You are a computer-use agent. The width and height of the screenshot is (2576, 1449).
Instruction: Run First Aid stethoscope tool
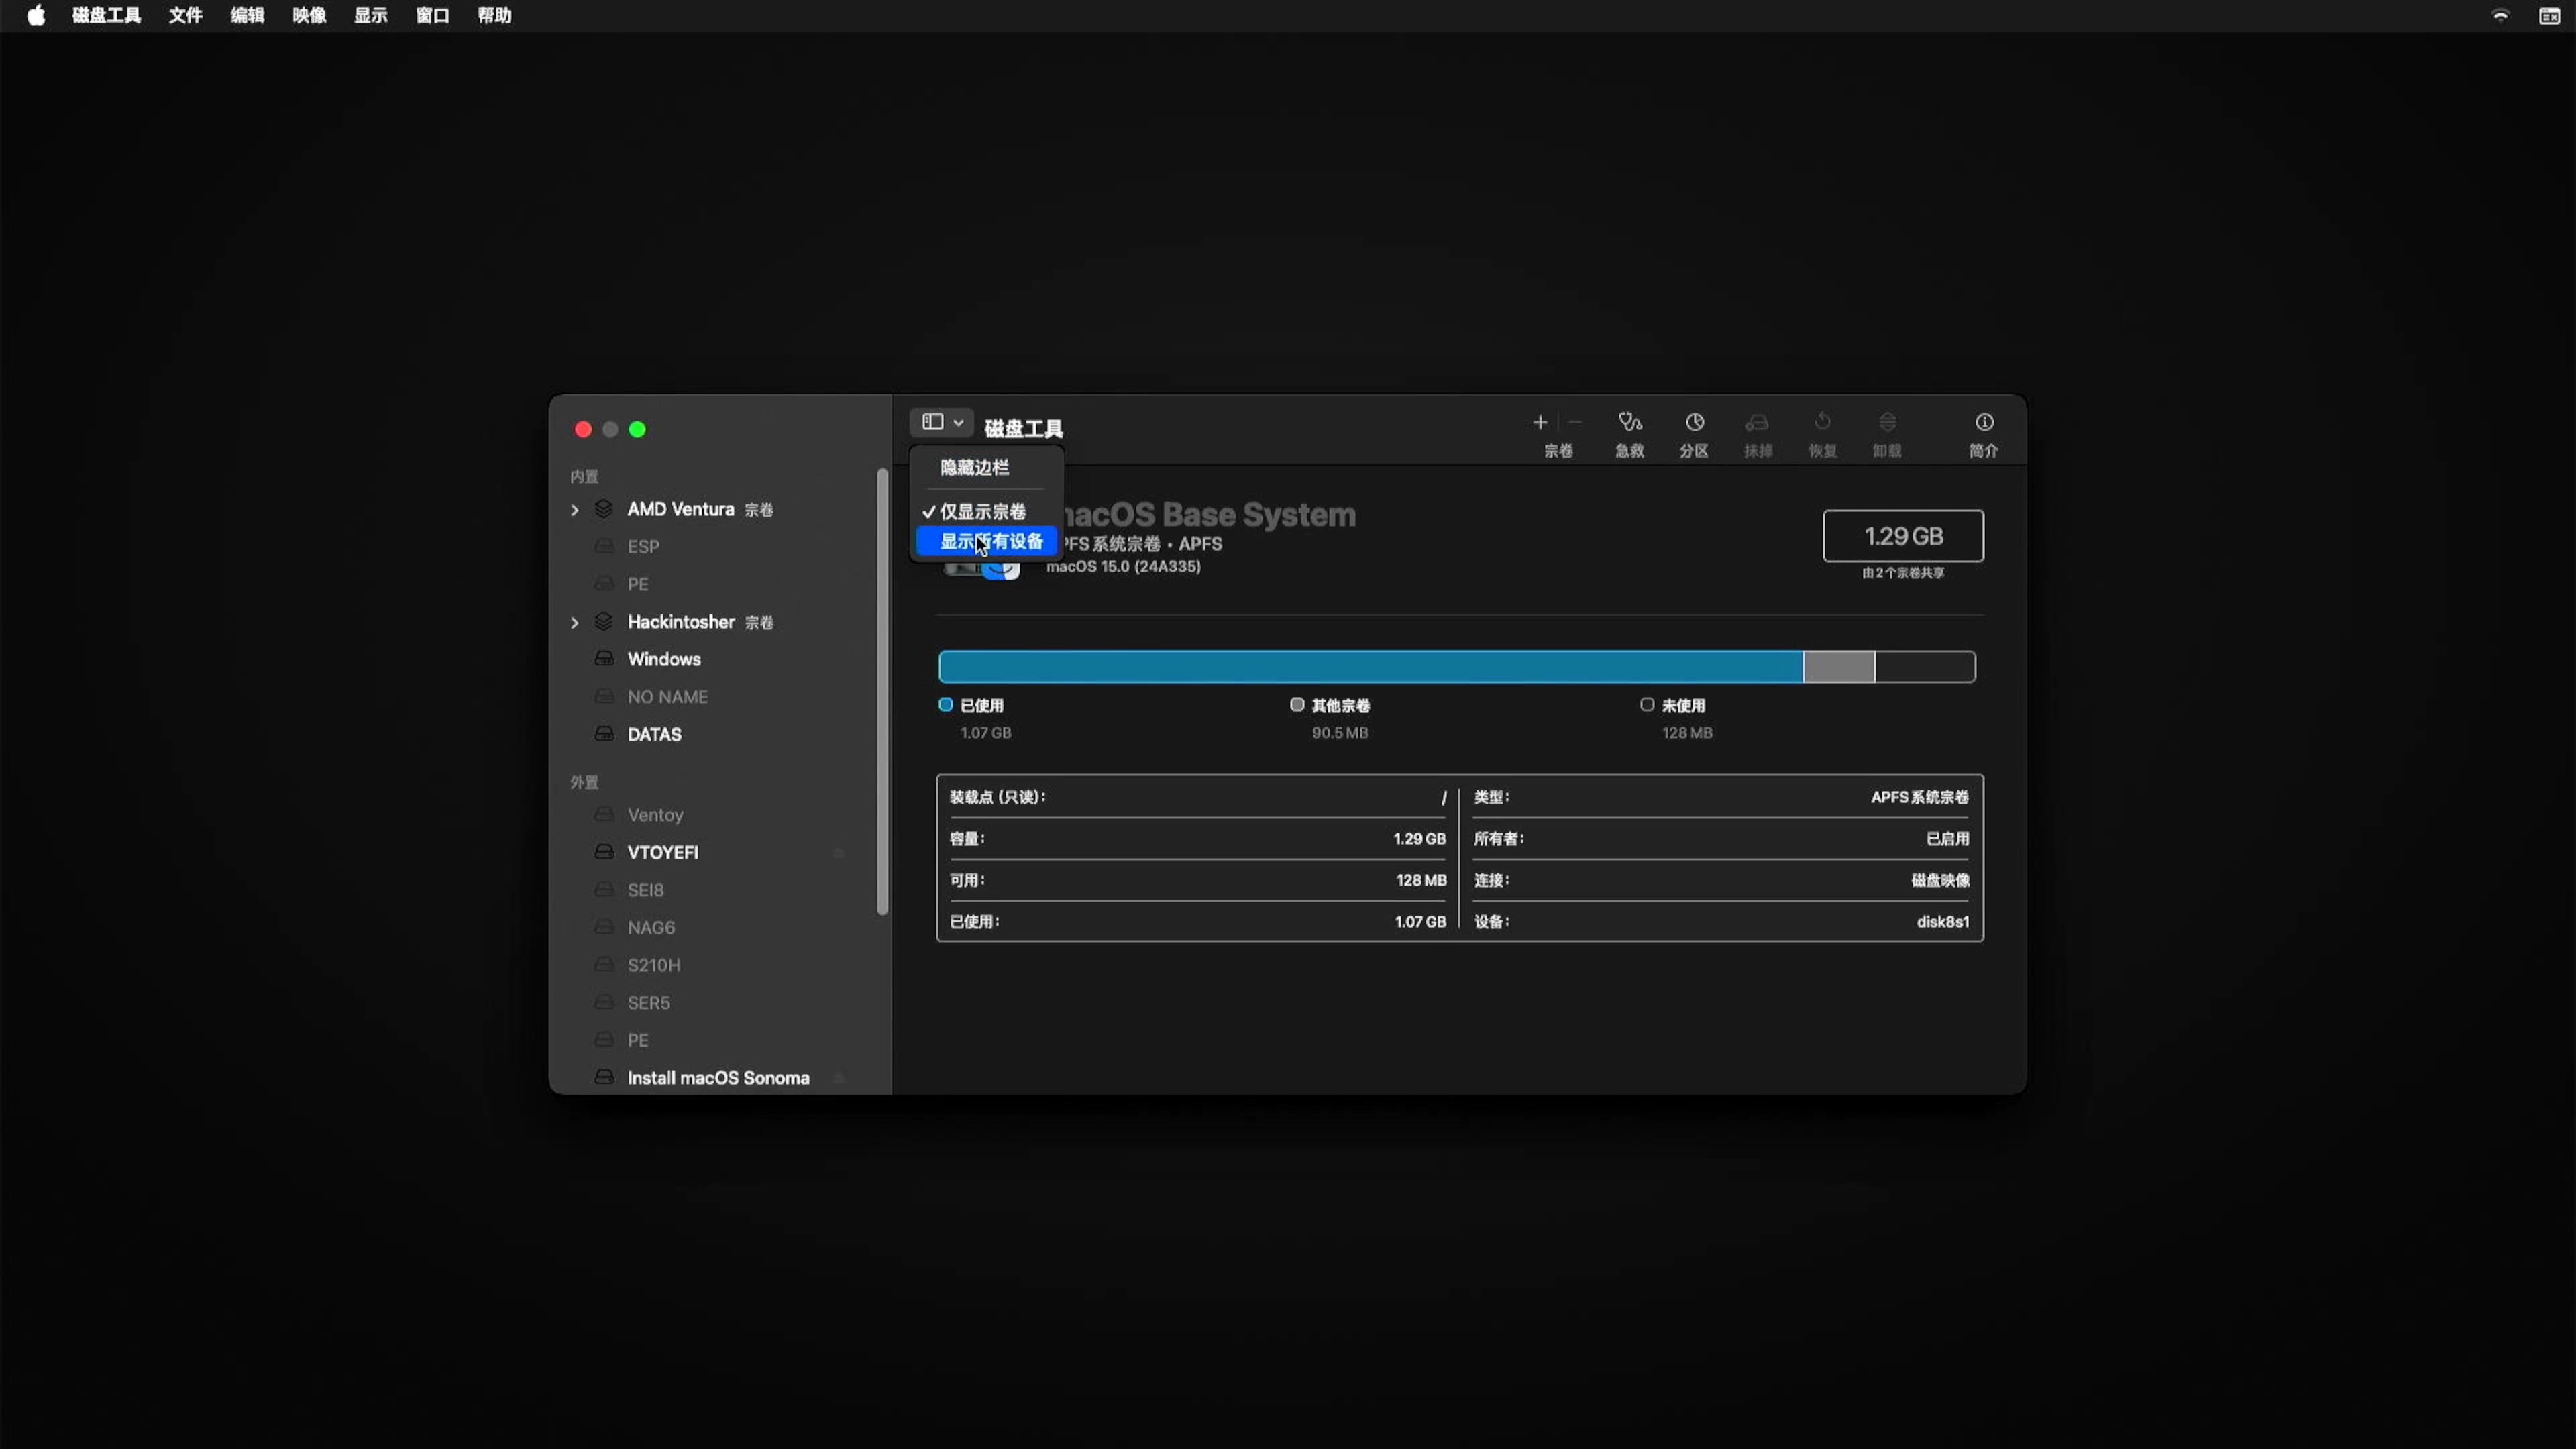[x=1630, y=422]
